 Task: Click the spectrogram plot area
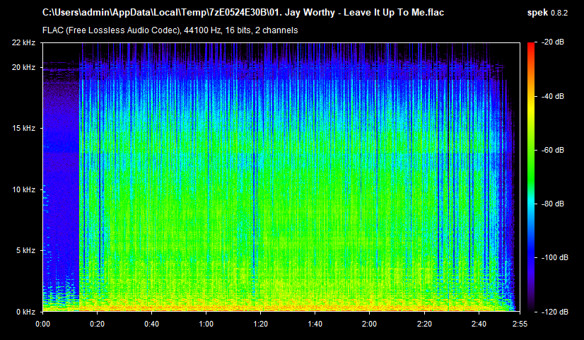281,177
